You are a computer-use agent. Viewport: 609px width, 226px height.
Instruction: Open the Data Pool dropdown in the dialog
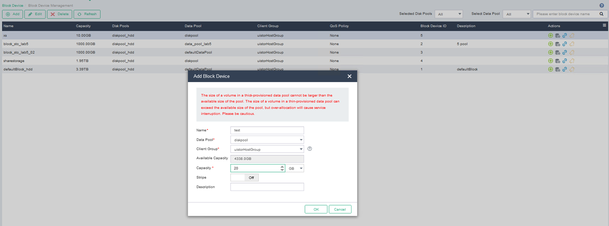coord(267,140)
